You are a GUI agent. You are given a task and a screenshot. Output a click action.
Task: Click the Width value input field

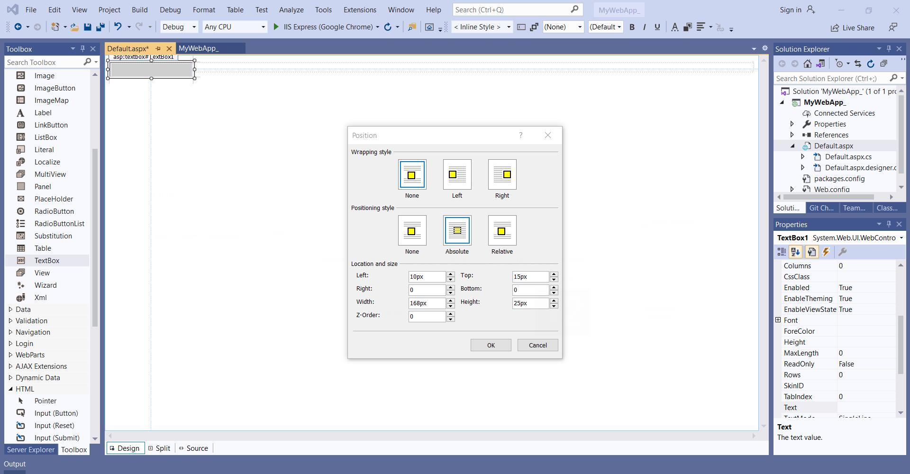[427, 303]
